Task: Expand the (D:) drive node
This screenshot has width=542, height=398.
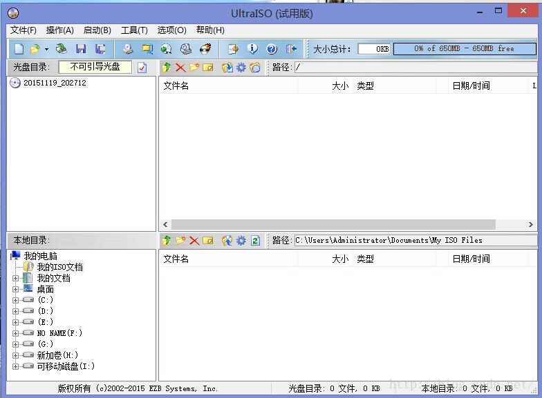Action: click(x=15, y=312)
